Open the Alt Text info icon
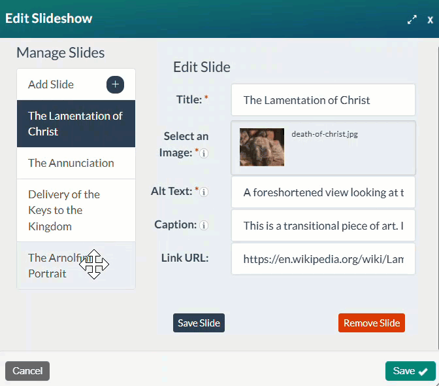Screen dimensions: 439x386 [204, 192]
